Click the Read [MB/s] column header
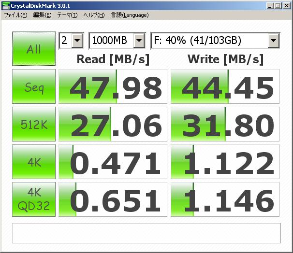Screen dimensions: 293x253 (x=113, y=59)
